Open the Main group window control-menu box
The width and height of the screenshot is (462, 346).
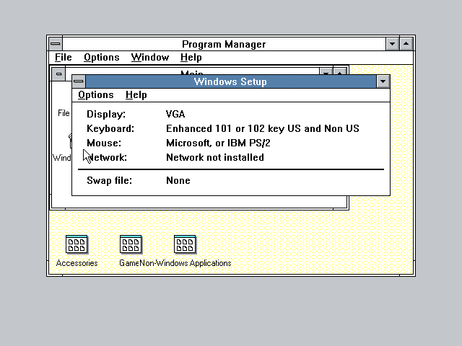pyautogui.click(x=58, y=74)
